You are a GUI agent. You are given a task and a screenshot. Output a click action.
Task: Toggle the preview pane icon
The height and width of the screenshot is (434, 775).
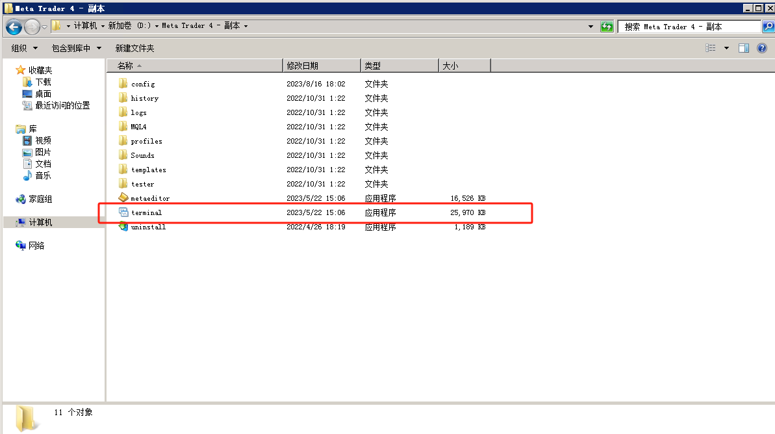click(x=744, y=48)
